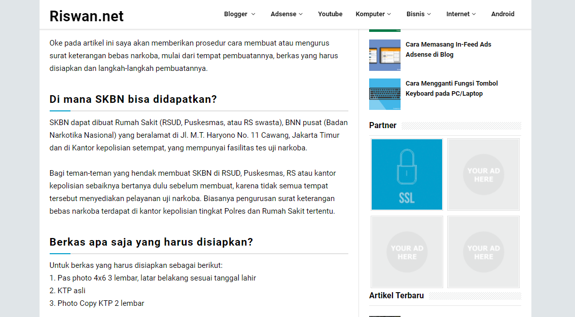Screen dimensions: 575x317
Task: Click the heading Berkas apa saja yang harus disiapkan?
Action: tap(151, 242)
